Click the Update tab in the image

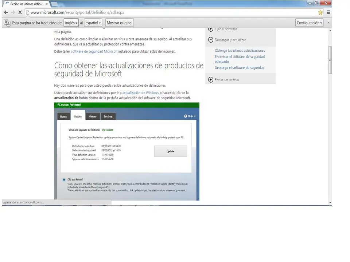point(78,116)
